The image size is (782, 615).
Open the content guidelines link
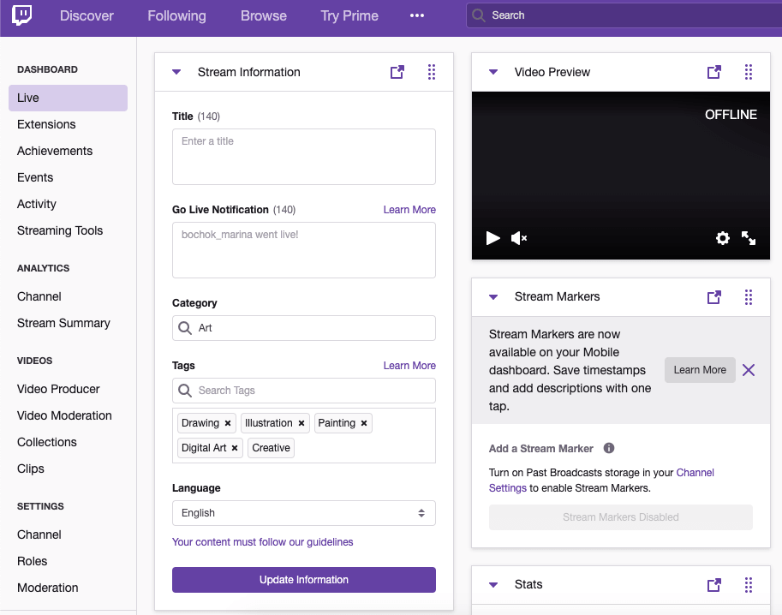262,542
